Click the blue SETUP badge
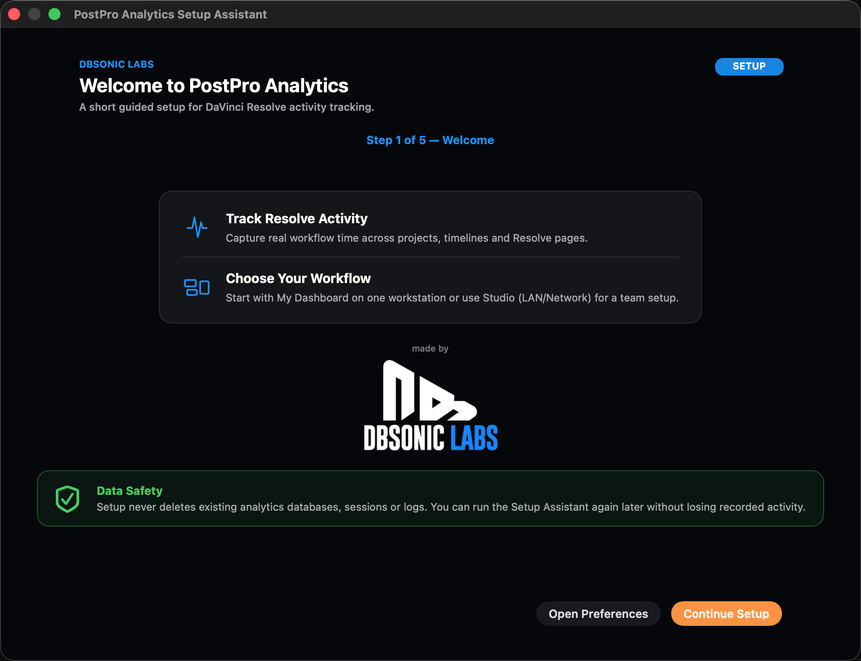861x661 pixels. coord(749,66)
